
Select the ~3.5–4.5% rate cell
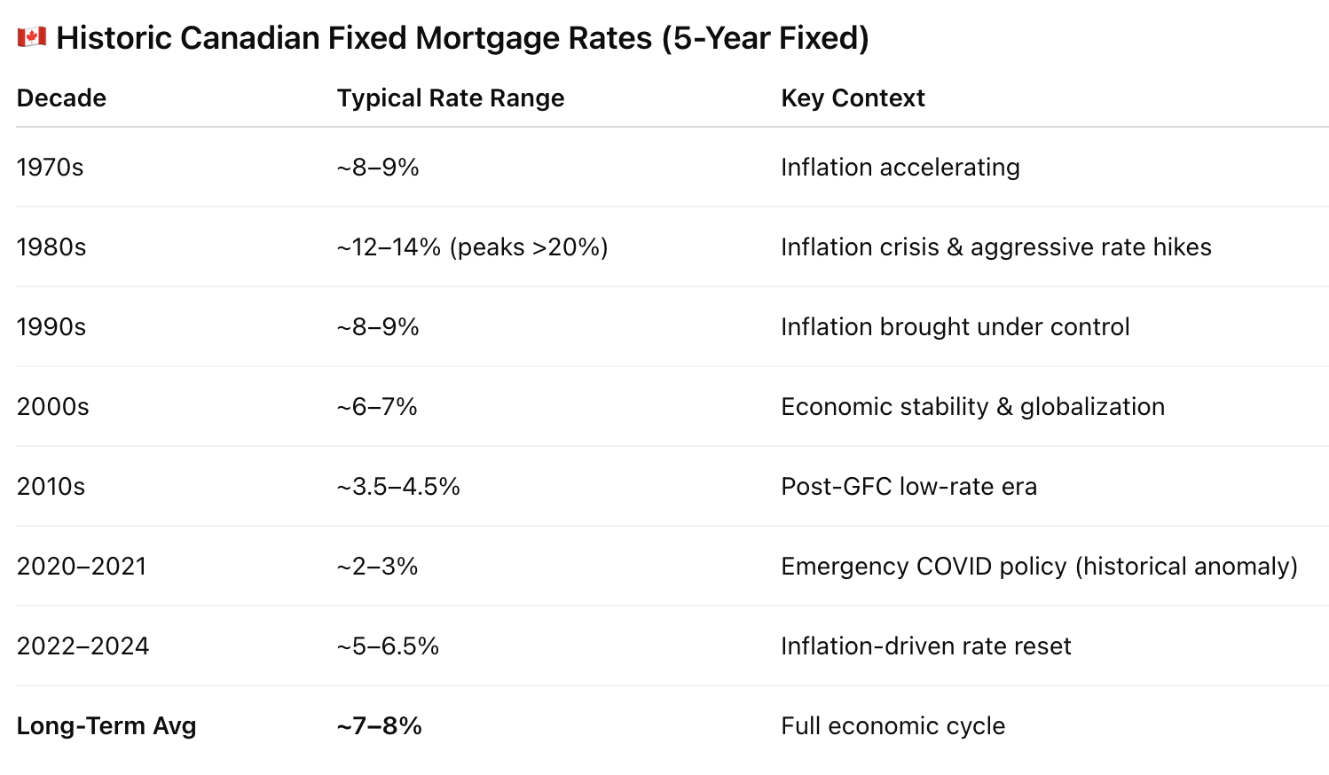click(398, 487)
